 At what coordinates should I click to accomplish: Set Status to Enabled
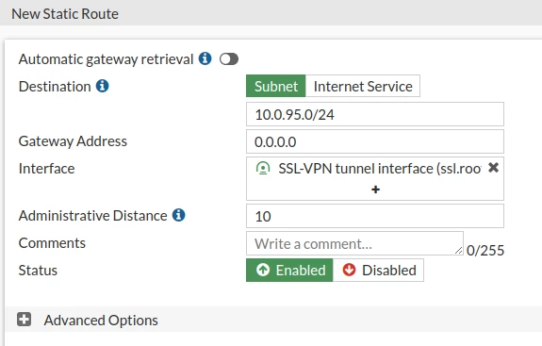(x=289, y=270)
